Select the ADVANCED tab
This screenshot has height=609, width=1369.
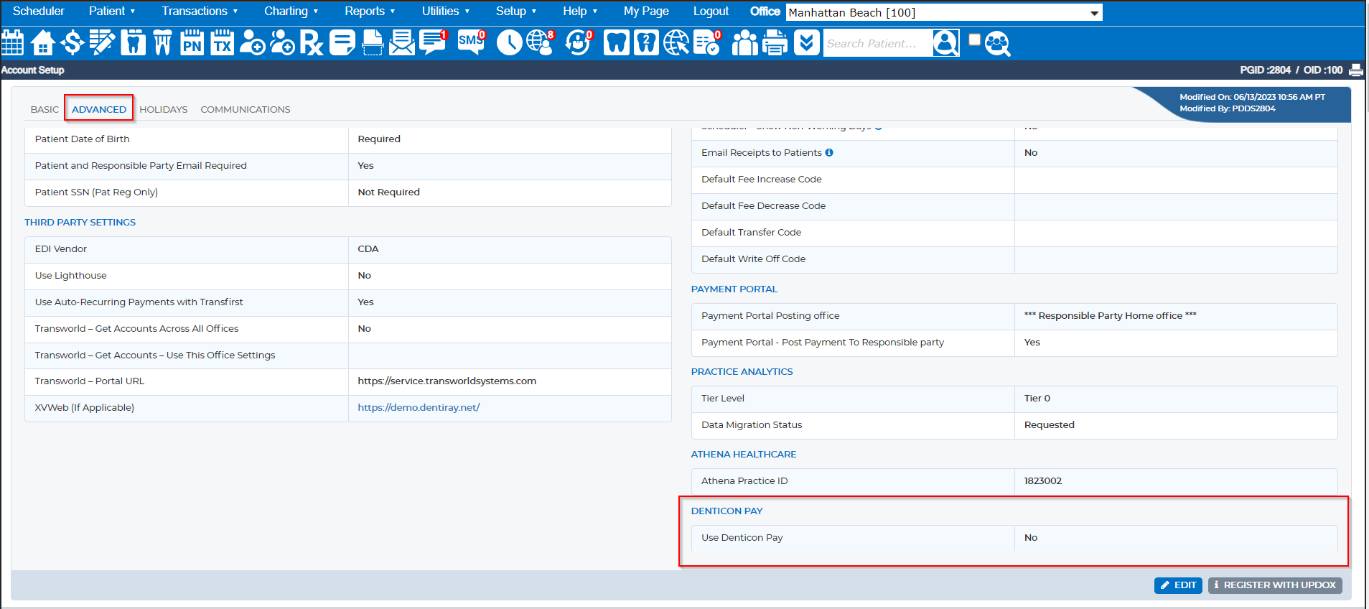(99, 109)
